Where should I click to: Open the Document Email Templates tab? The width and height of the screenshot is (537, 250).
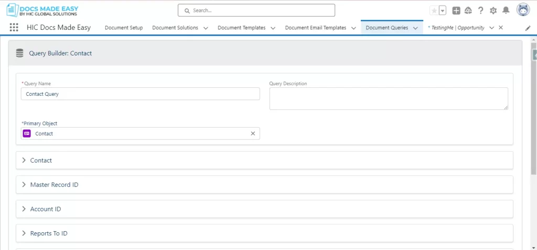click(315, 28)
